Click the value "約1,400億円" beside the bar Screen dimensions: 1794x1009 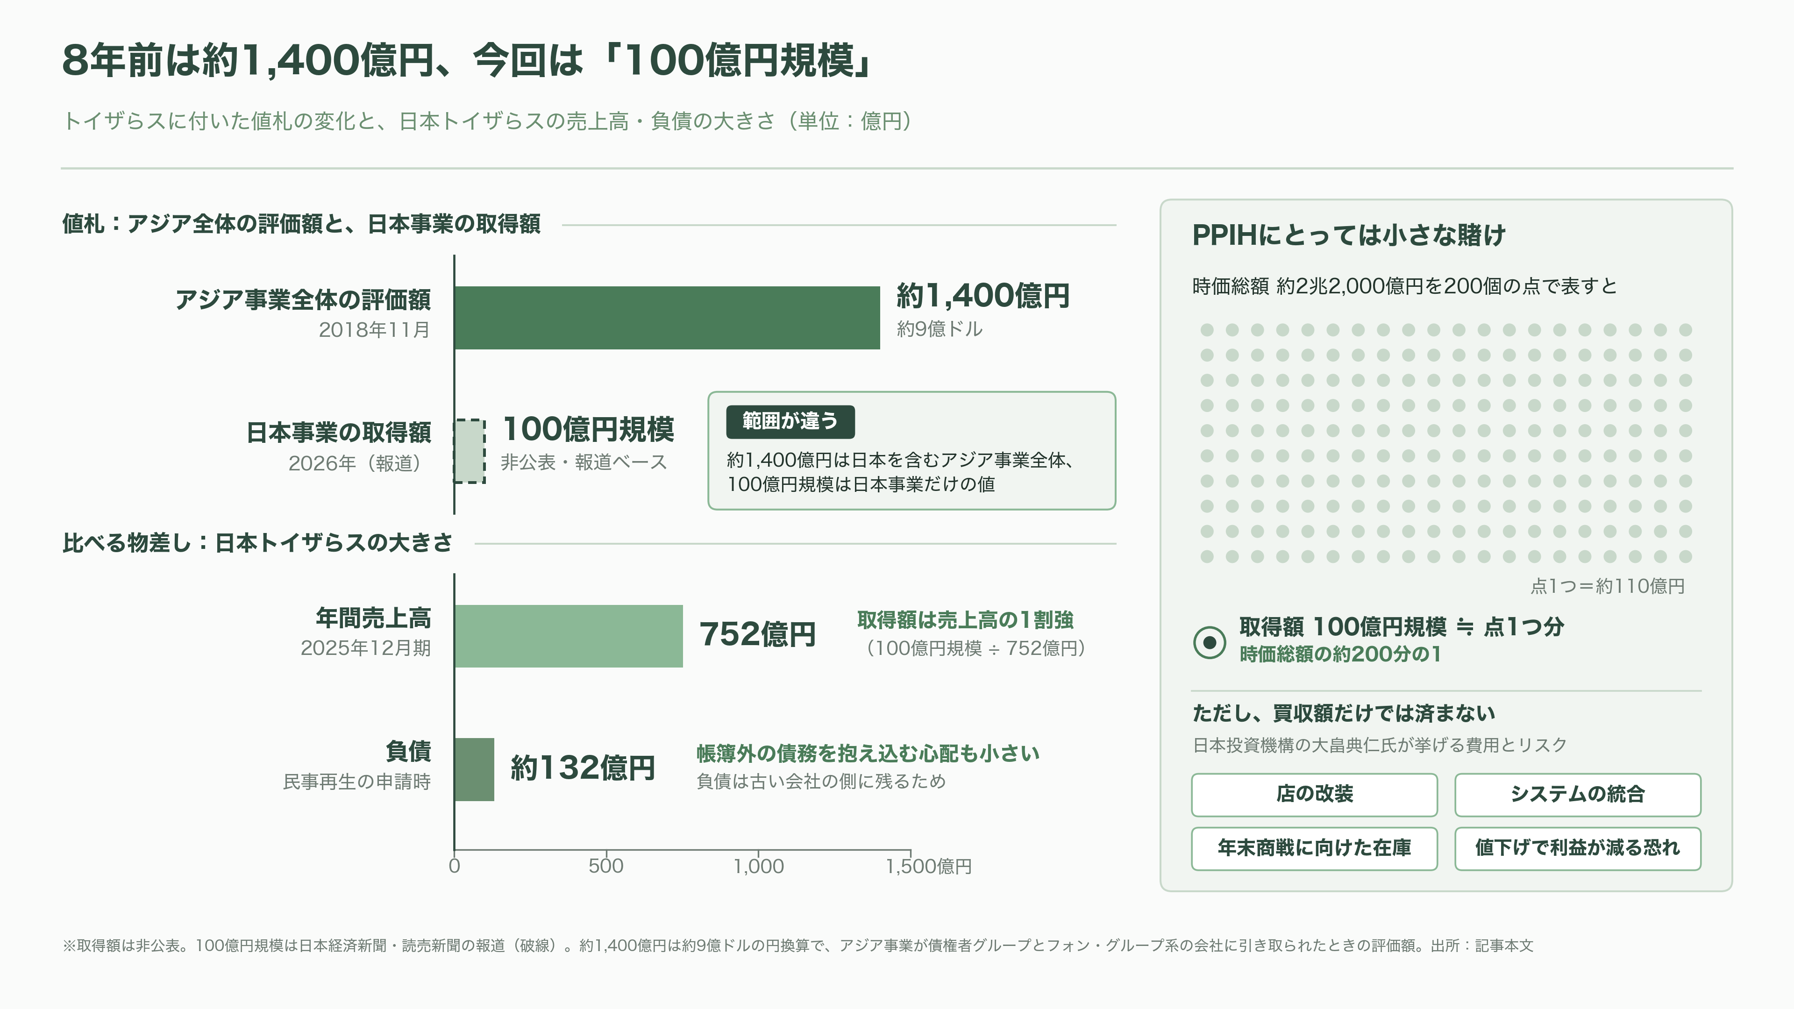tap(982, 296)
